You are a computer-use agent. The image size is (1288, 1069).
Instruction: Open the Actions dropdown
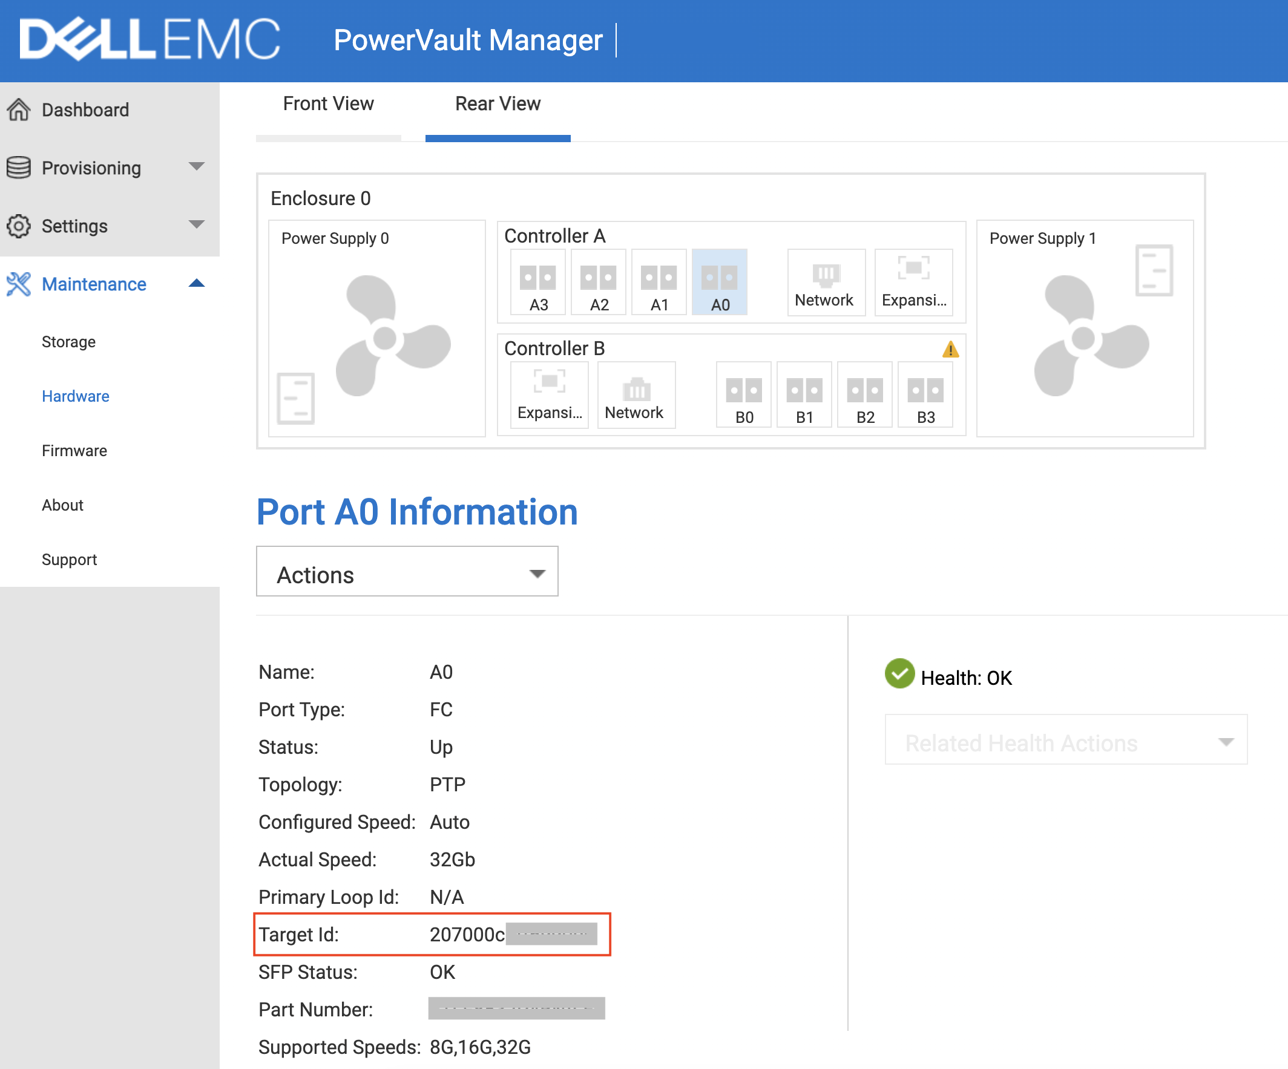click(x=407, y=572)
